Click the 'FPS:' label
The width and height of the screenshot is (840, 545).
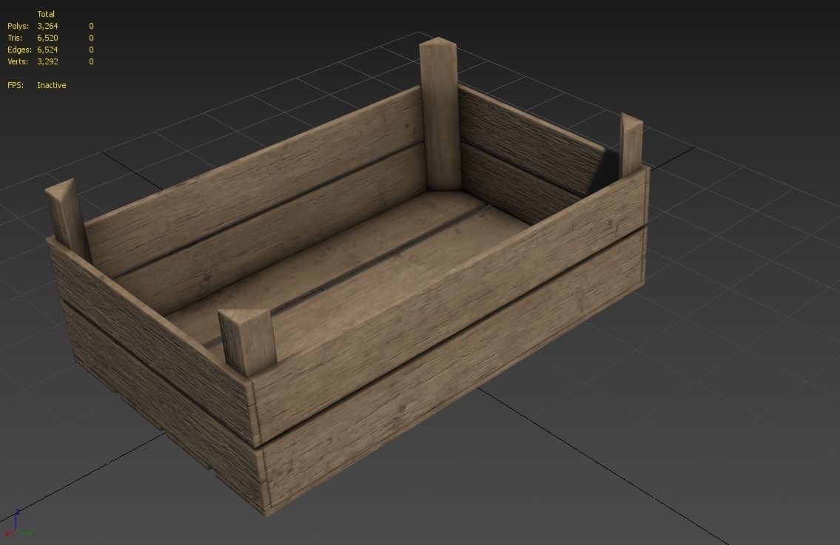(15, 84)
